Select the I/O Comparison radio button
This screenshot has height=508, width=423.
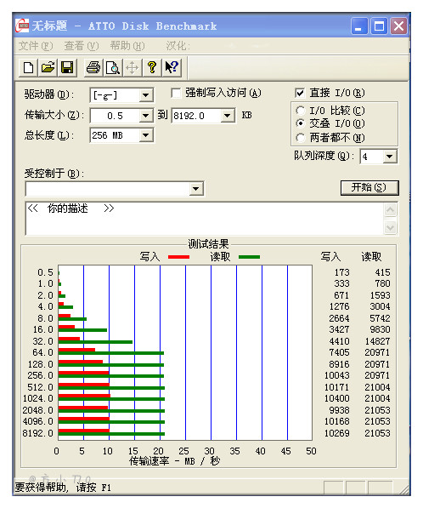(301, 111)
